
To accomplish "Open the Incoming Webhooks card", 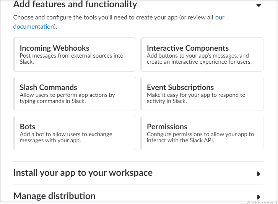I will pos(75,55).
